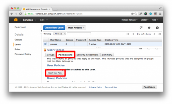Click the eye icon in the address bar

pos(132,14)
